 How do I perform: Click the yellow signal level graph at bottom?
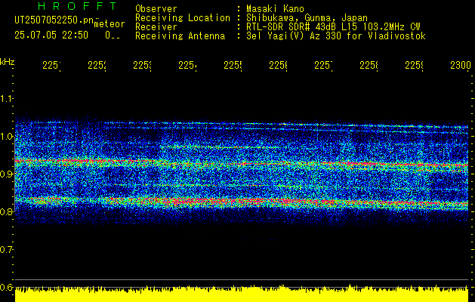(242, 294)
